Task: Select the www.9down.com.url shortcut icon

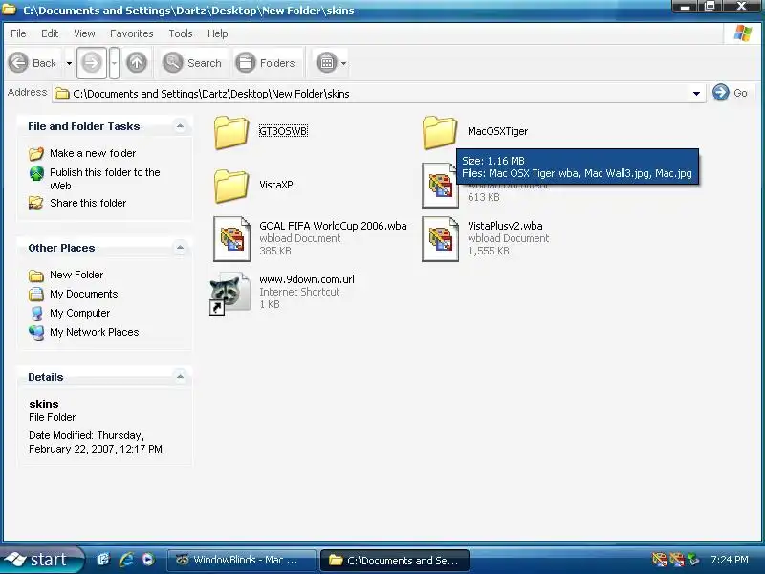Action: click(x=229, y=294)
